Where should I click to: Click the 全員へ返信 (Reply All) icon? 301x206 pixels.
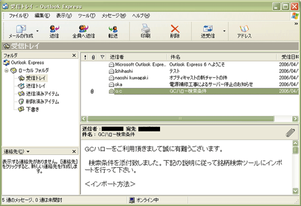coord(84,29)
